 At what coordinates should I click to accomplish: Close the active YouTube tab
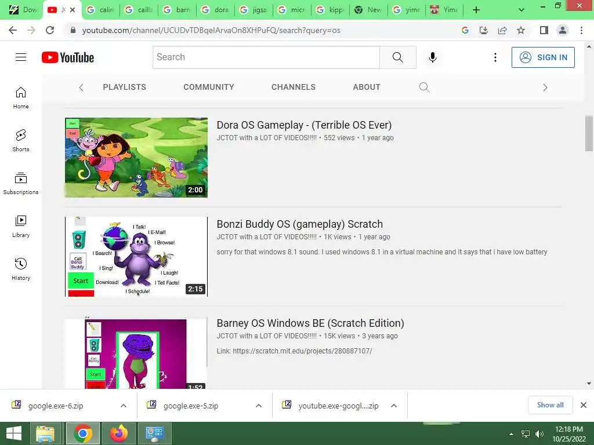pyautogui.click(x=73, y=10)
